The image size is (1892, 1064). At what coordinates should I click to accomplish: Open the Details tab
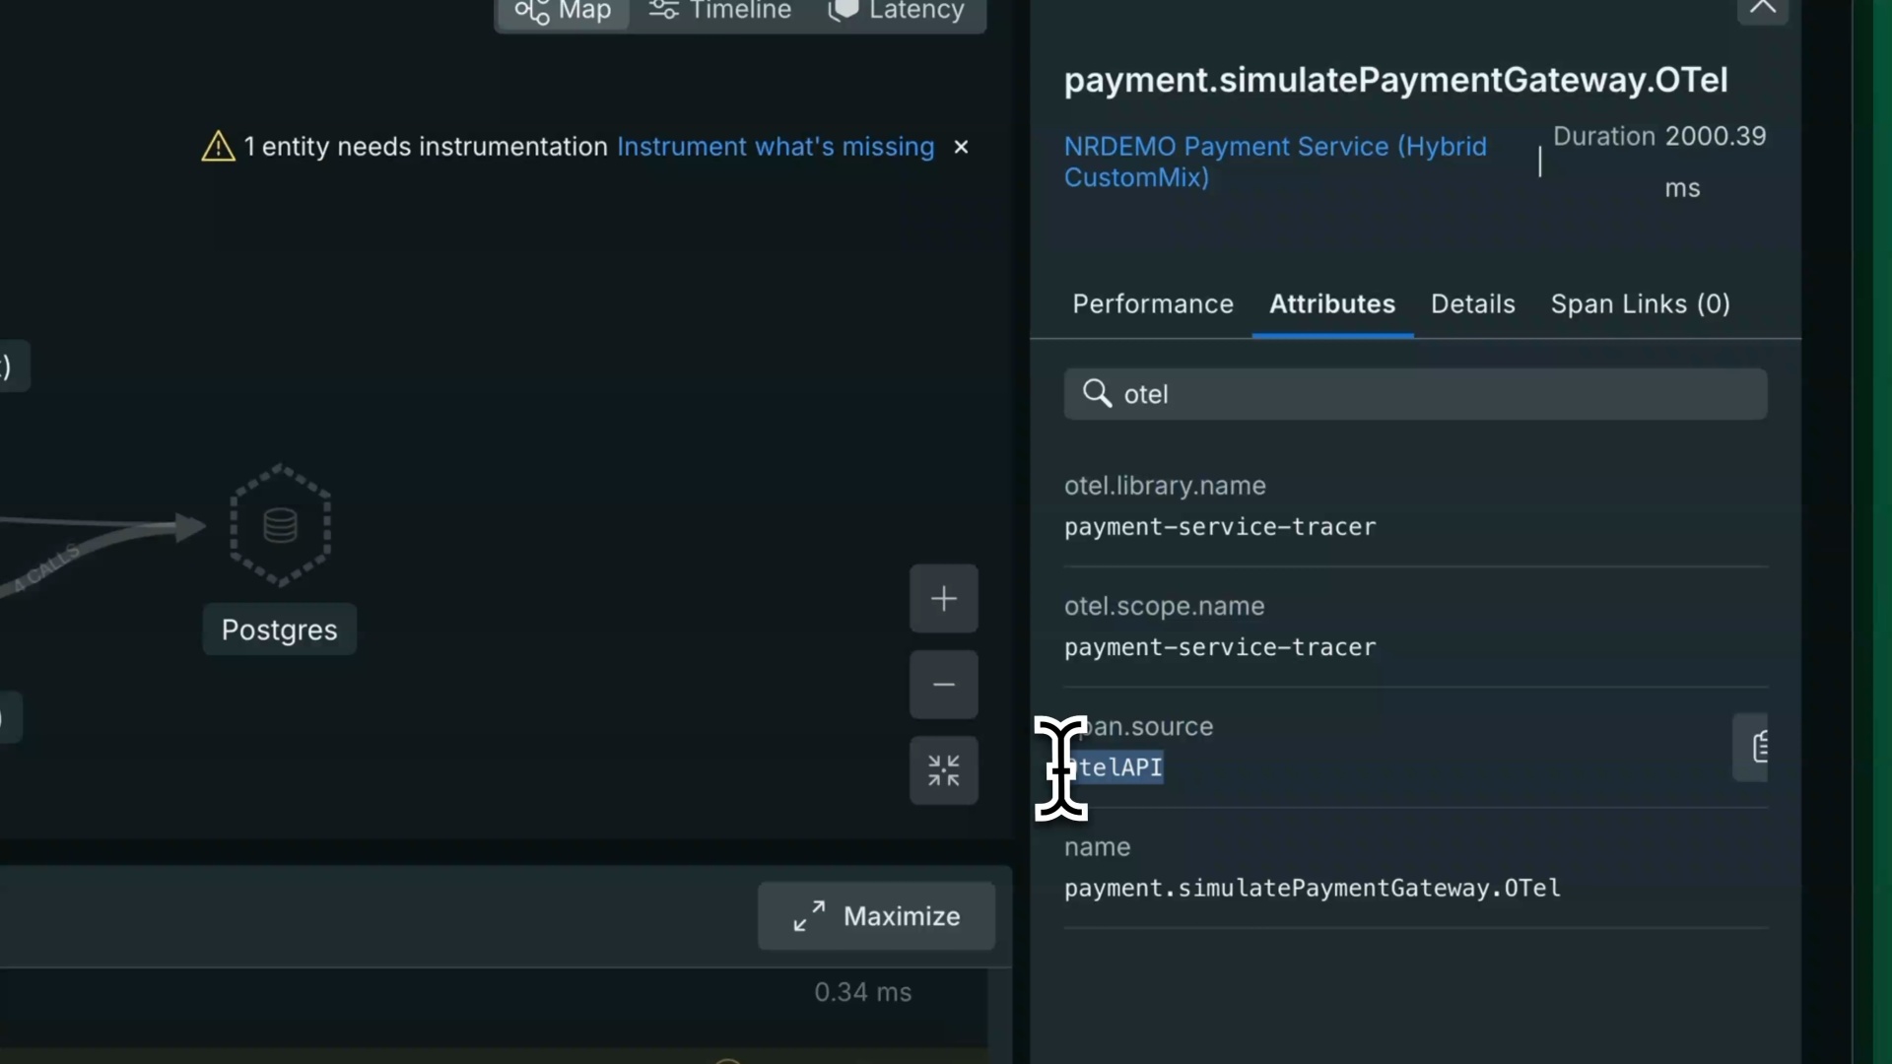click(1472, 303)
